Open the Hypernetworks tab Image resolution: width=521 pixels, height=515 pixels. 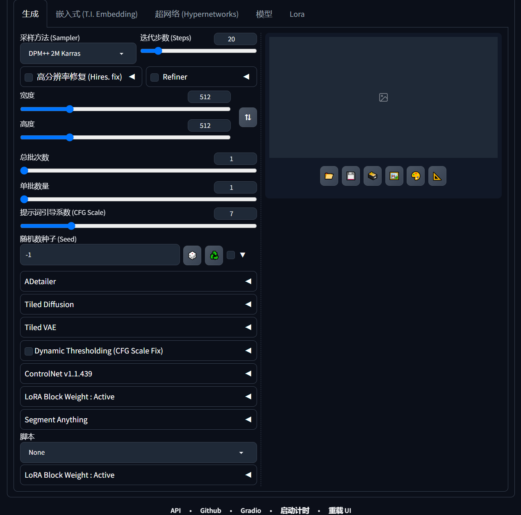[x=196, y=14]
